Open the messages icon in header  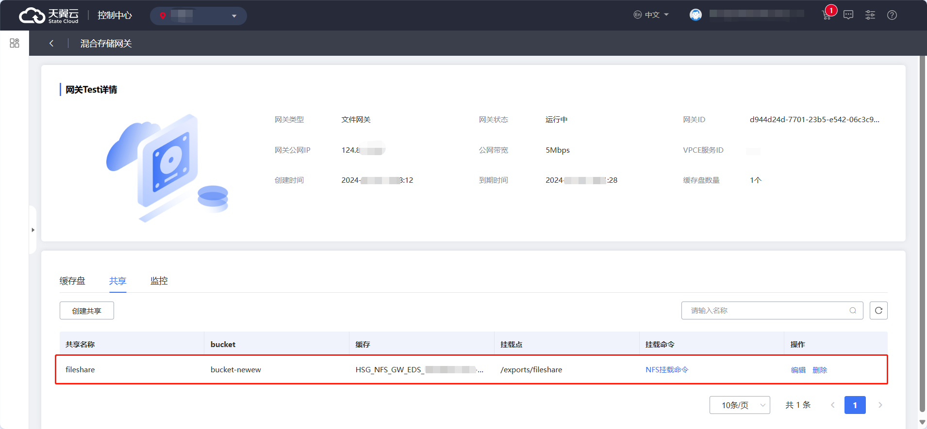coord(848,15)
